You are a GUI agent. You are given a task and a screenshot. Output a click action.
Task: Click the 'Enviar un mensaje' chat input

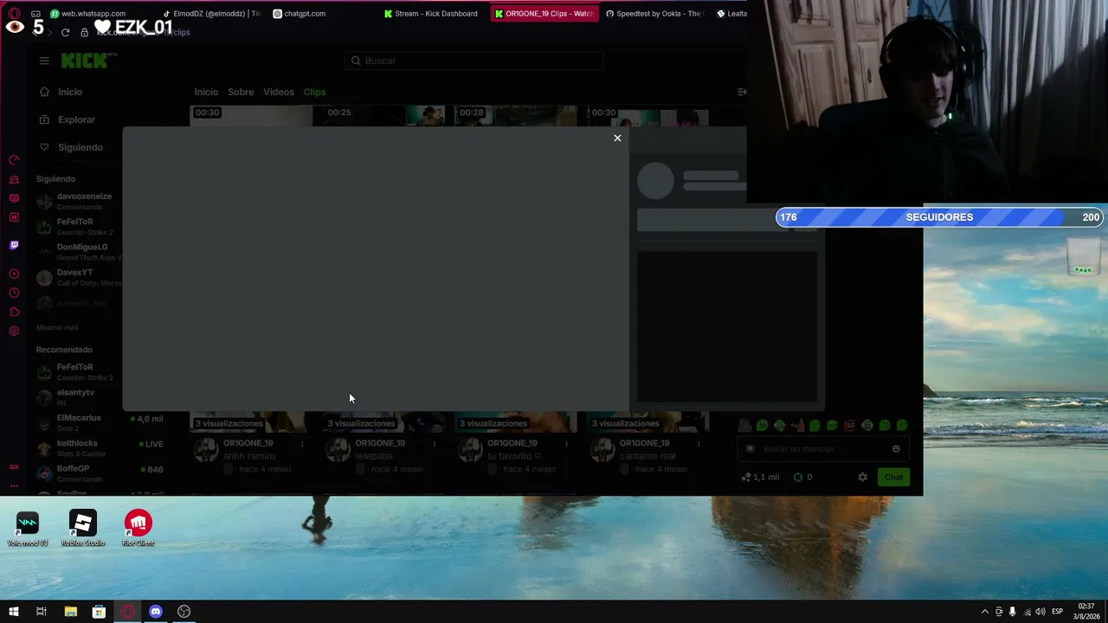822,449
